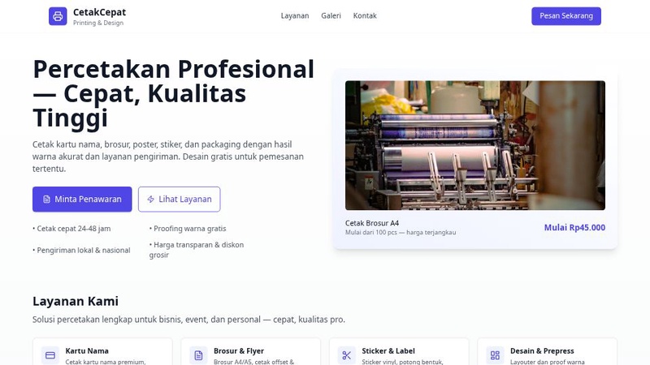The height and width of the screenshot is (365, 650).
Task: Open the Brosur & Flyer service title
Action: tap(239, 351)
